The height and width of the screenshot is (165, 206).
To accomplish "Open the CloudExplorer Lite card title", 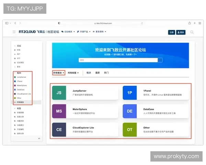I will 83,128.
